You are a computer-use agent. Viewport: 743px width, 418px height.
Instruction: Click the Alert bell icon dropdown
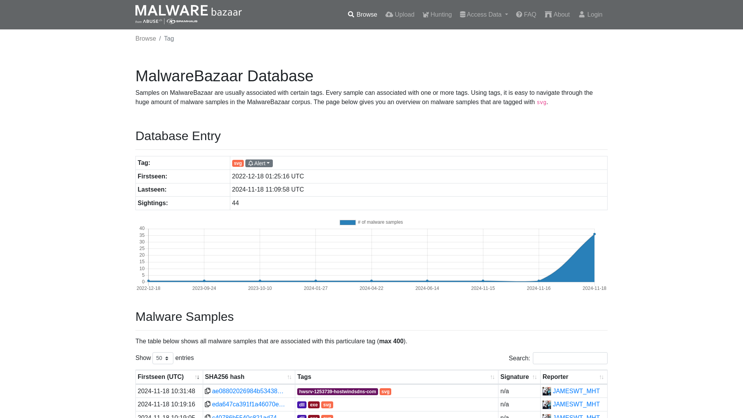tap(259, 163)
